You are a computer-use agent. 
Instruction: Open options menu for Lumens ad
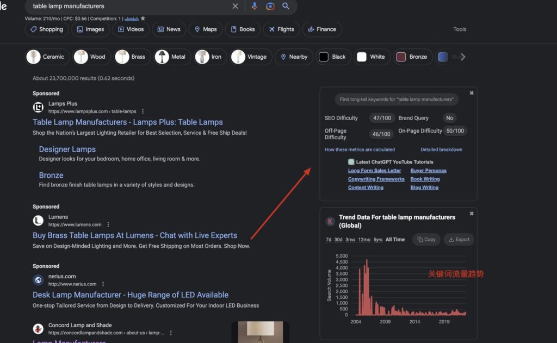[108, 224]
